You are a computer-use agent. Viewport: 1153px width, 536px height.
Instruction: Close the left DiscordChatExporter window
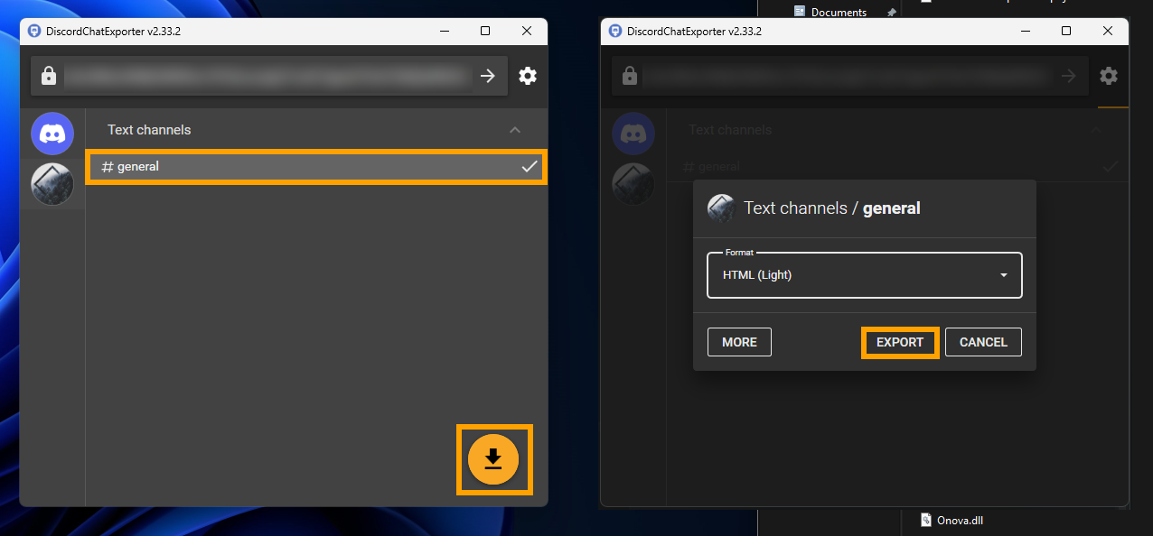(527, 31)
